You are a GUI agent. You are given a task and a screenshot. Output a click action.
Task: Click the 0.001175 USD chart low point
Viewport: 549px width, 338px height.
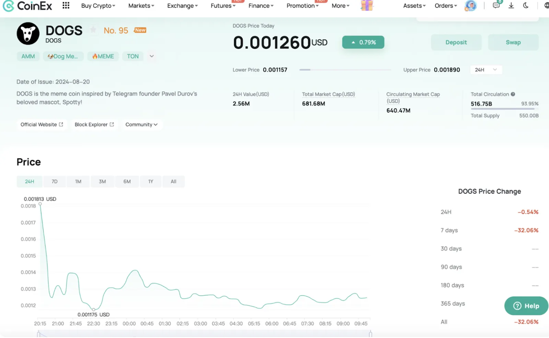[94, 310]
